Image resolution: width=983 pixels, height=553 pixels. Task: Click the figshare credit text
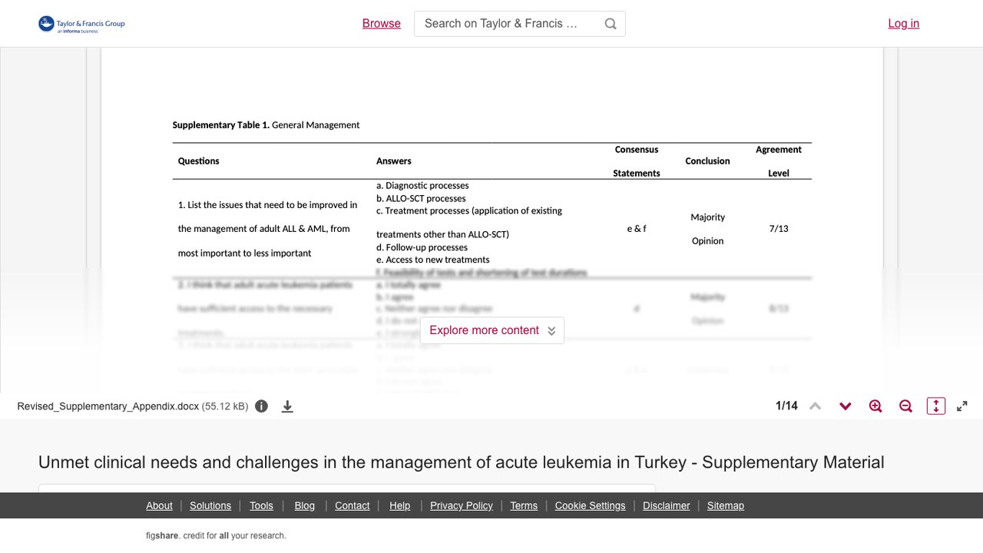216,535
